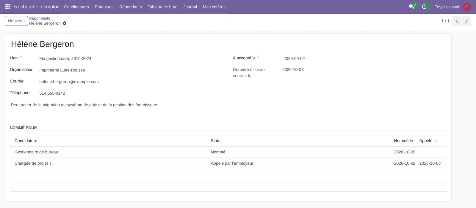
Task: Click the 2026-10-09 nomination date
Action: pyautogui.click(x=405, y=152)
